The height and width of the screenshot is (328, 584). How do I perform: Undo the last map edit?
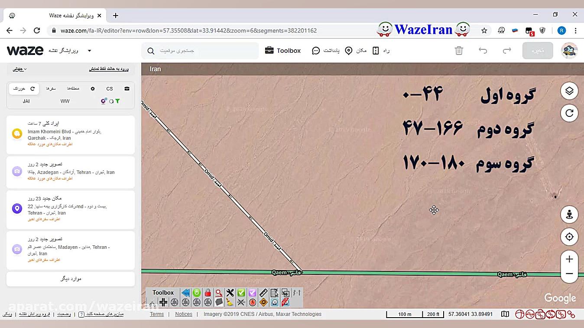pyautogui.click(x=483, y=51)
